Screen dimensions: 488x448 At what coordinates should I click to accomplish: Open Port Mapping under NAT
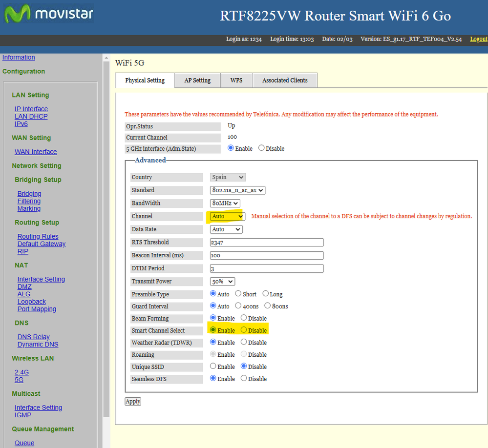pos(37,309)
